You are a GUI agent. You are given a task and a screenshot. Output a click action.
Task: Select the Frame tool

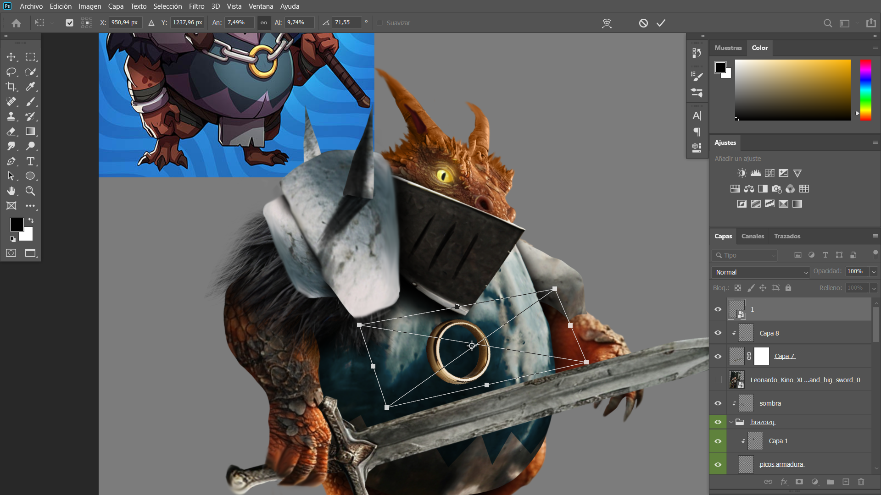pos(11,206)
